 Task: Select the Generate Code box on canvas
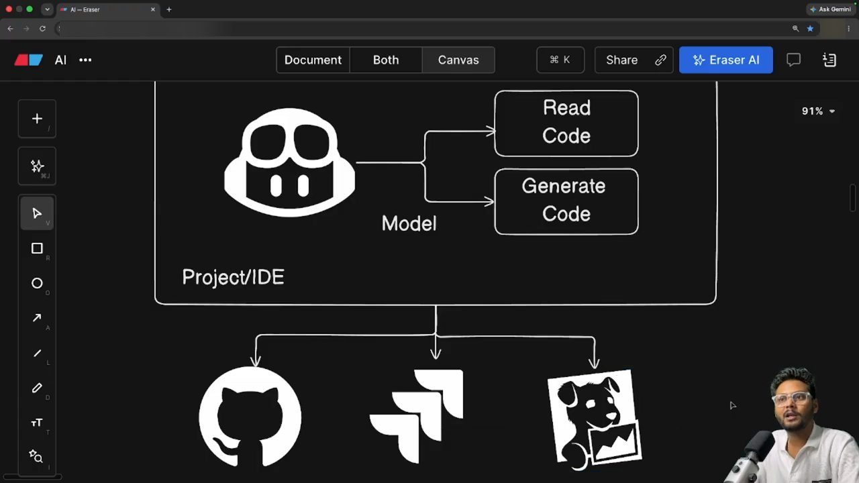click(566, 201)
